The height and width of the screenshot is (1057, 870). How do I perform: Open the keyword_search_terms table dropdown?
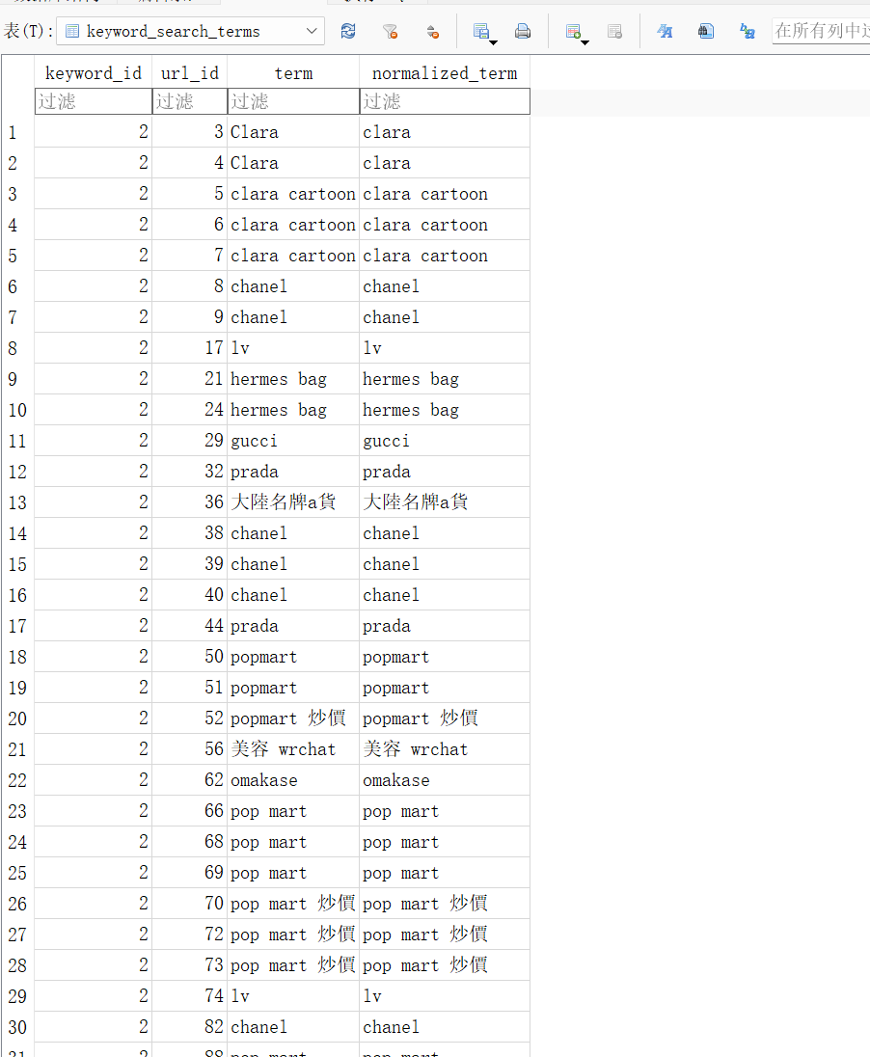(313, 32)
